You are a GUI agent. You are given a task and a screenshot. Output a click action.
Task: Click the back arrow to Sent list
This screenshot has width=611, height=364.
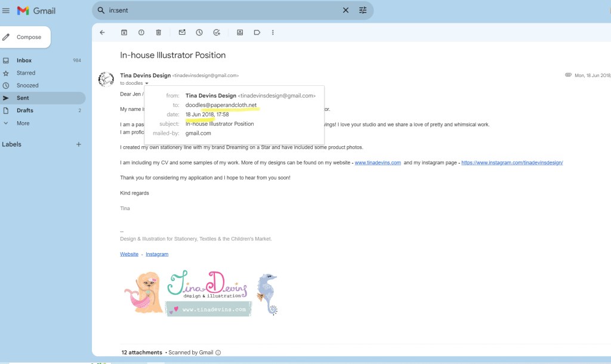[x=102, y=32]
